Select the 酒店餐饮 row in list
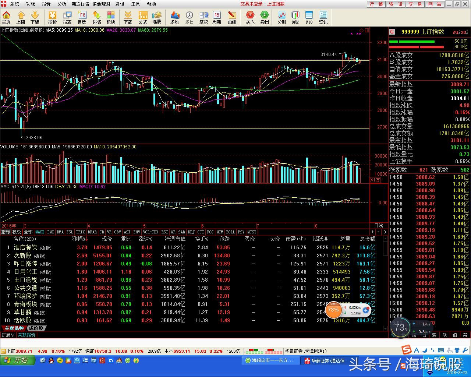This screenshot has width=471, height=377. (25, 247)
